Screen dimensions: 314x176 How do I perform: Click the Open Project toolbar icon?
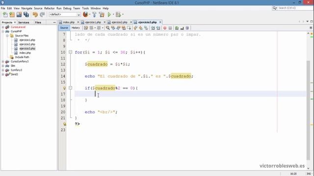click(19, 15)
